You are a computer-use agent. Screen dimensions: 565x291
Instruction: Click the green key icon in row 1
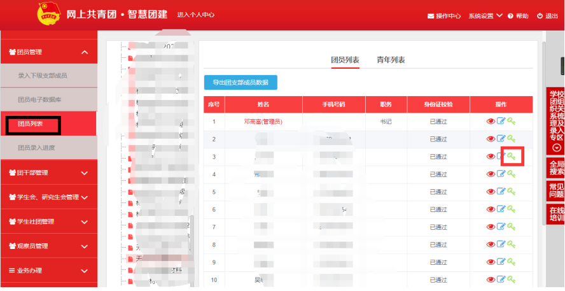coord(511,121)
